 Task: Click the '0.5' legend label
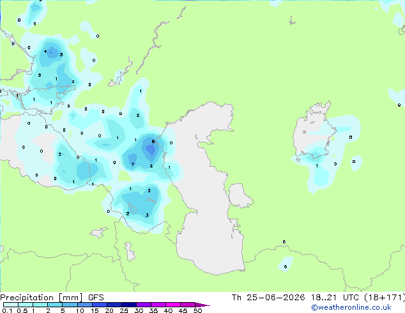click(x=22, y=310)
